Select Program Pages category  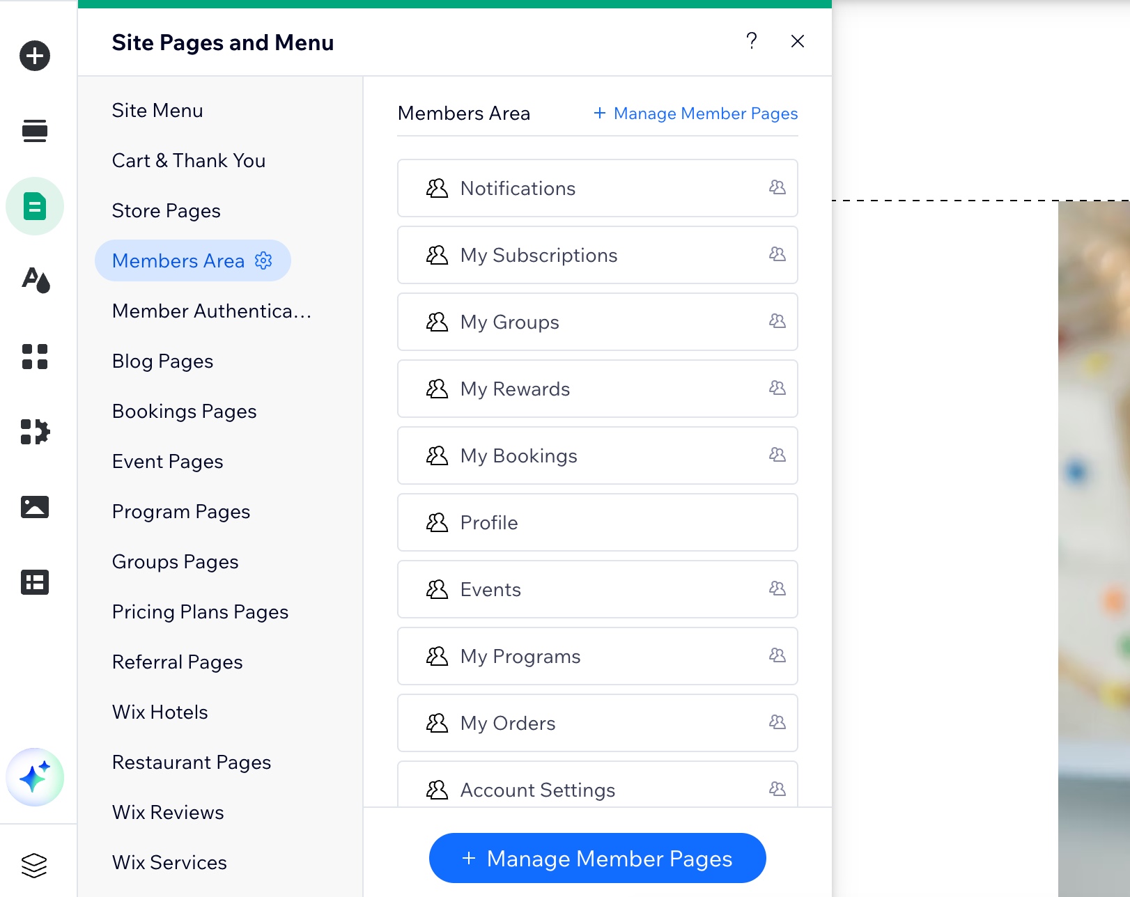click(181, 511)
